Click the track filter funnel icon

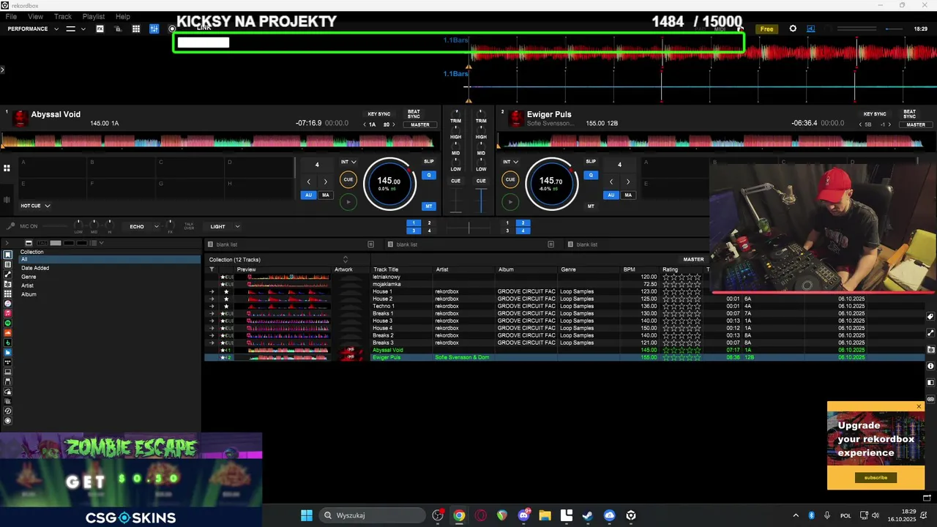pyautogui.click(x=212, y=269)
